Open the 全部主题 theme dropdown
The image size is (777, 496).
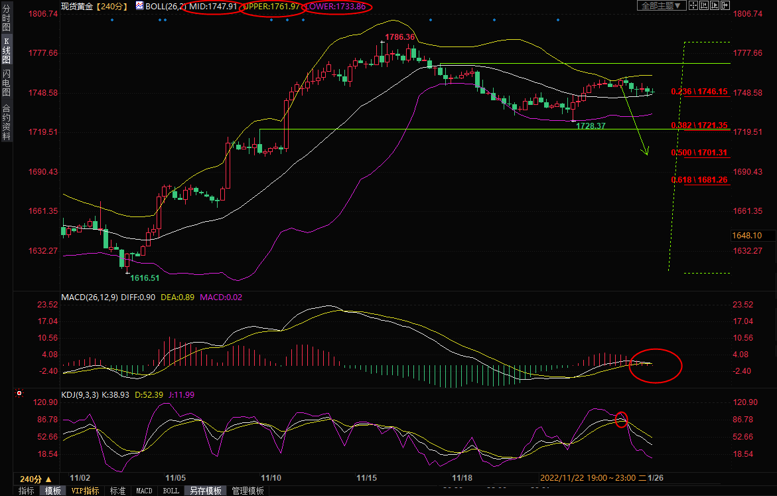click(x=661, y=5)
